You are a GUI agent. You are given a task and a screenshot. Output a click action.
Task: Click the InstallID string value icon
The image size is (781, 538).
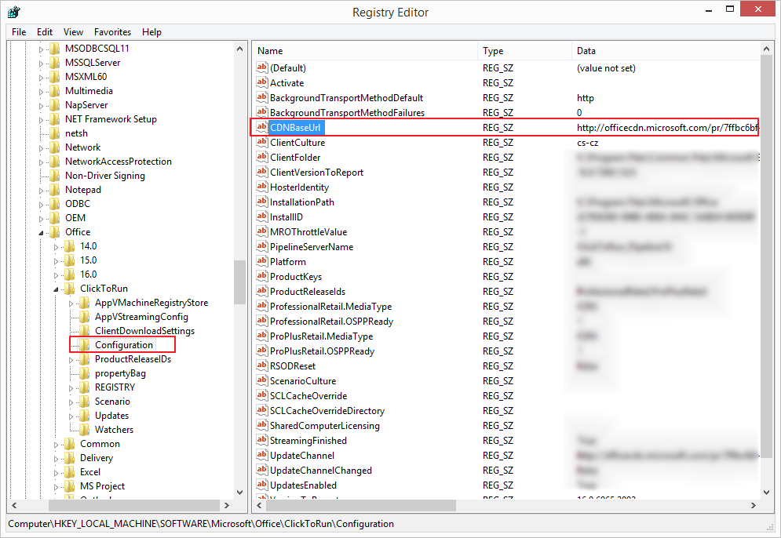click(262, 216)
